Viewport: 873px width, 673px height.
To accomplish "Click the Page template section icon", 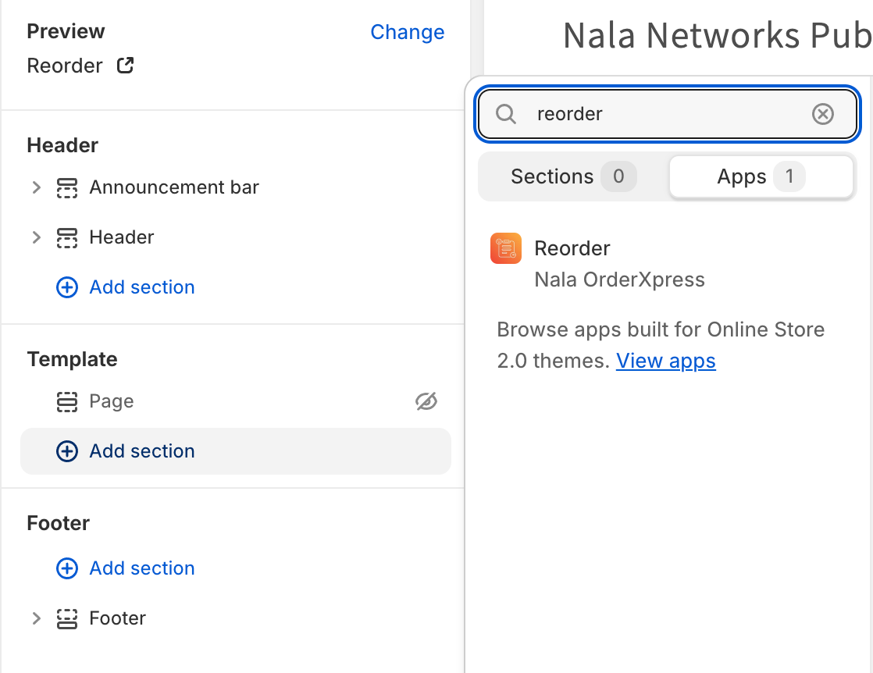I will coord(67,401).
